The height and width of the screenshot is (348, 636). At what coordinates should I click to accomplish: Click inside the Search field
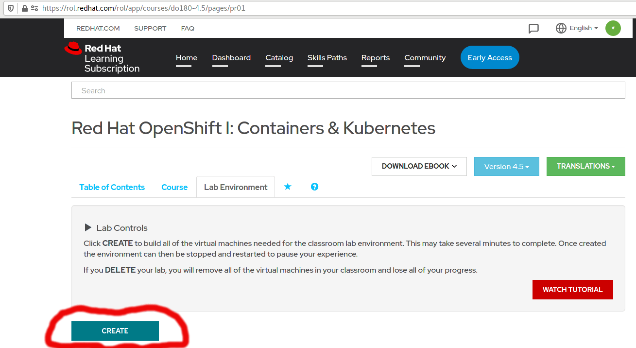click(x=348, y=90)
